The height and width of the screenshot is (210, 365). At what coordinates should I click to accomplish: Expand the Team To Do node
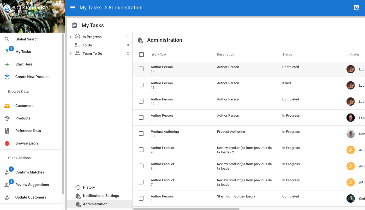[x=70, y=53]
